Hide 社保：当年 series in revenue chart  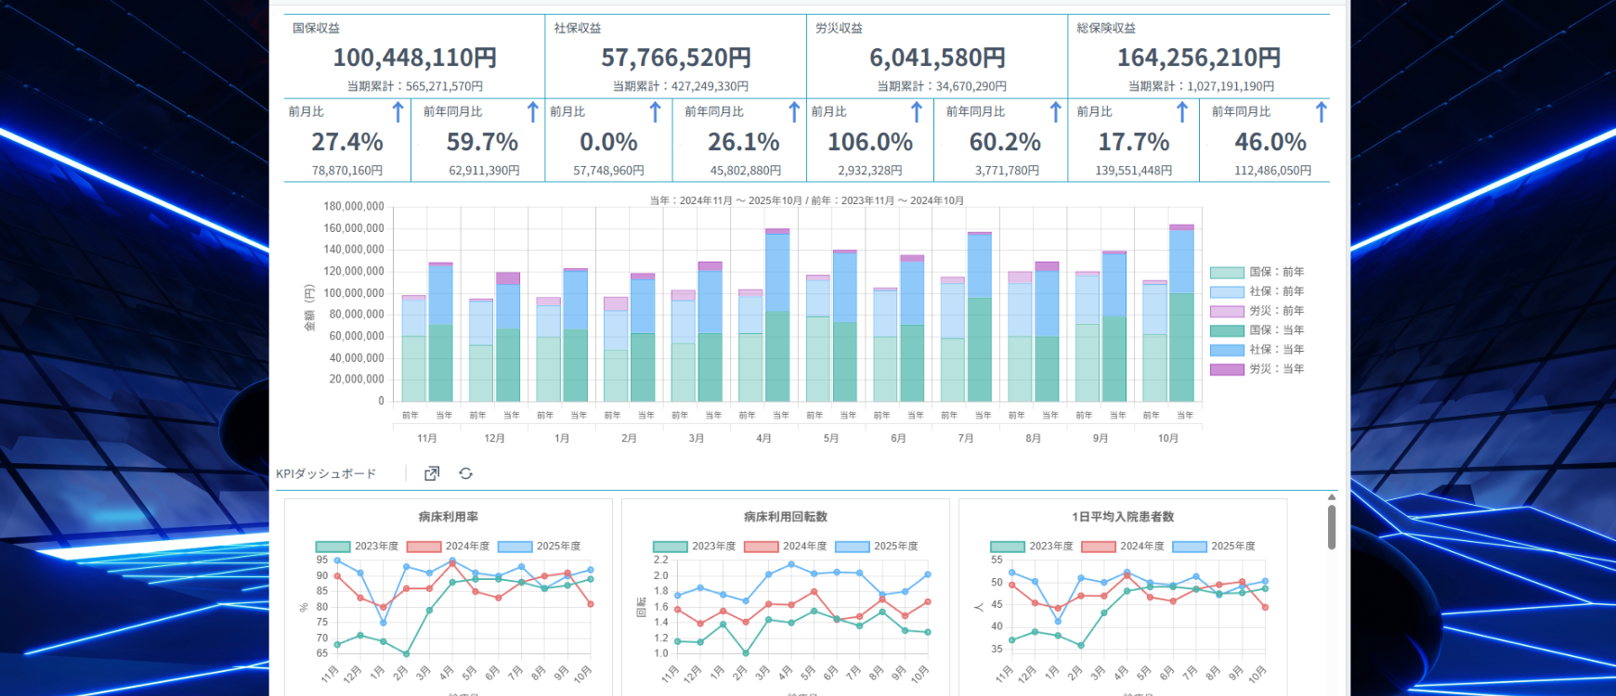pyautogui.click(x=1258, y=350)
